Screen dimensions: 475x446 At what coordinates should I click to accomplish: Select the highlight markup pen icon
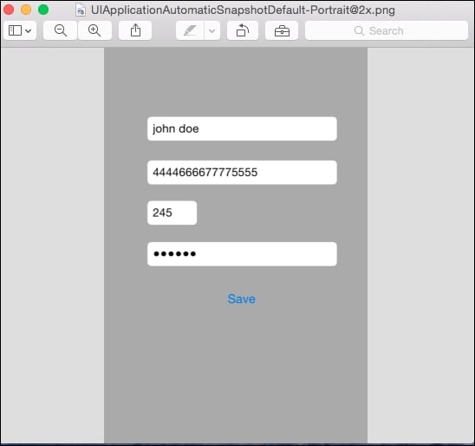(190, 30)
